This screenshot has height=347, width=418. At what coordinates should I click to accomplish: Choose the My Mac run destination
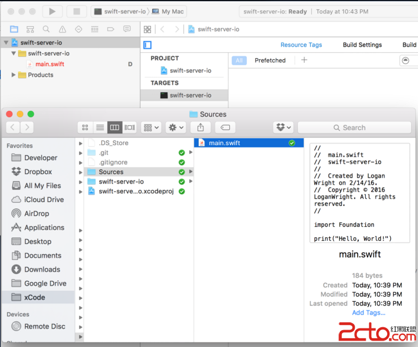168,12
